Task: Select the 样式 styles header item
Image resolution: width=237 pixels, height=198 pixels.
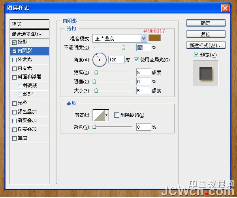Action: coord(30,24)
